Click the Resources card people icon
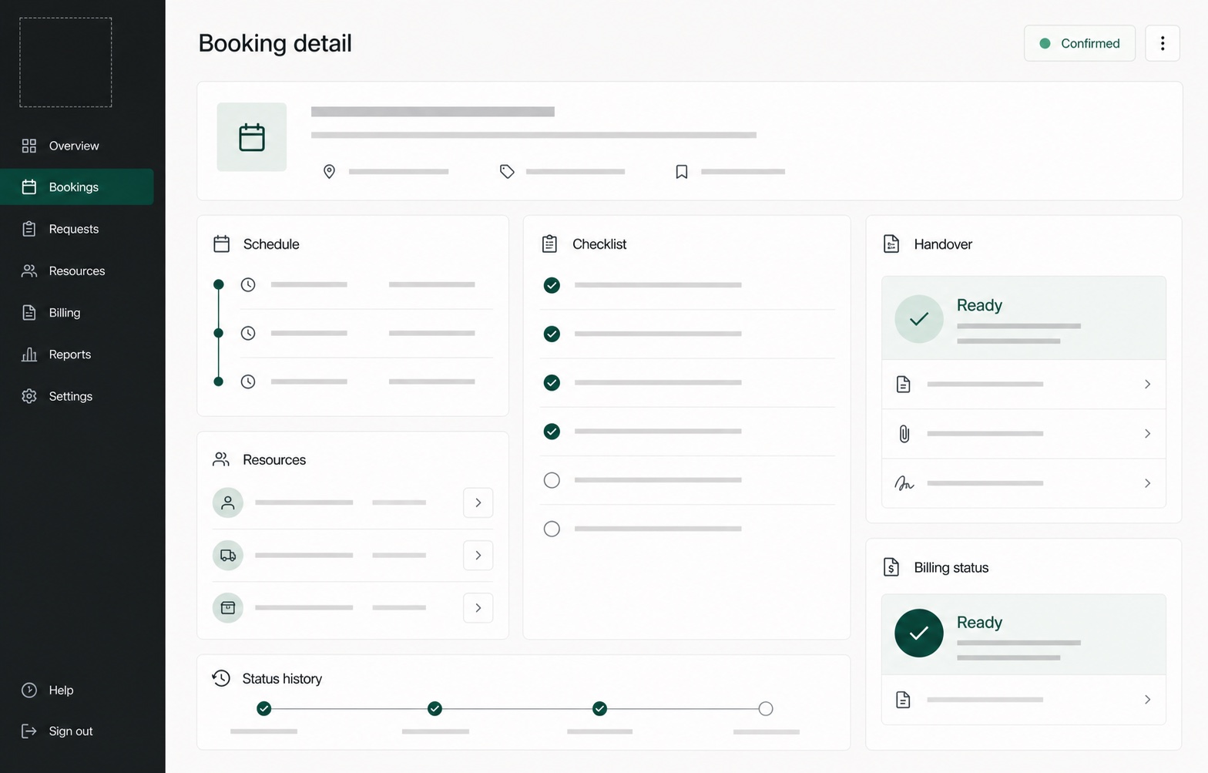This screenshot has height=773, width=1208. [x=221, y=459]
